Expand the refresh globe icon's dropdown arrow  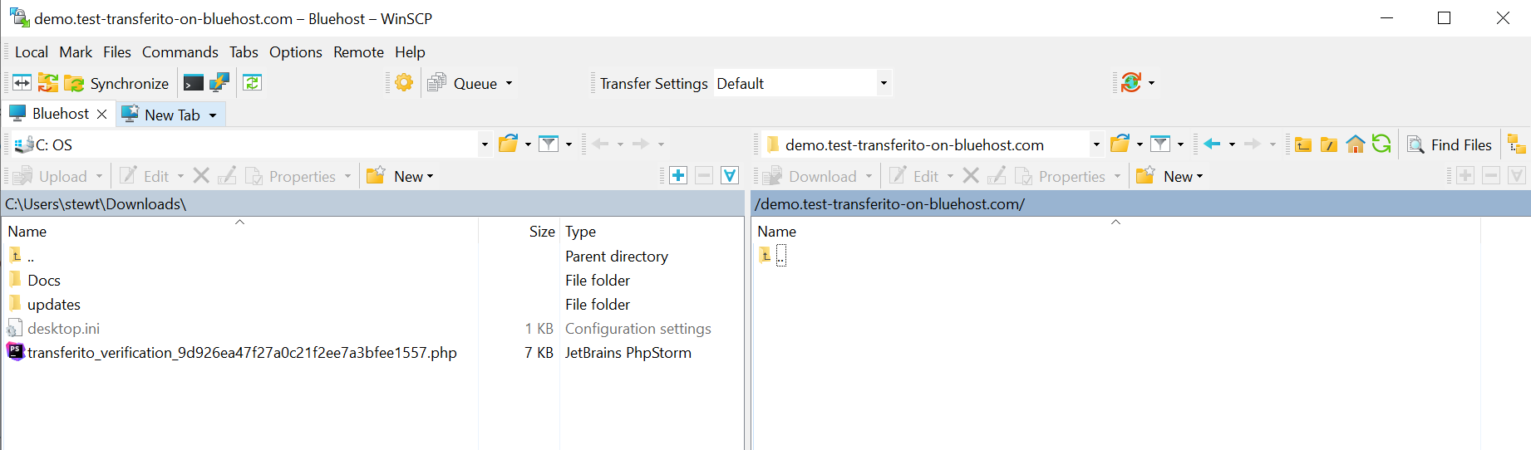(1151, 83)
